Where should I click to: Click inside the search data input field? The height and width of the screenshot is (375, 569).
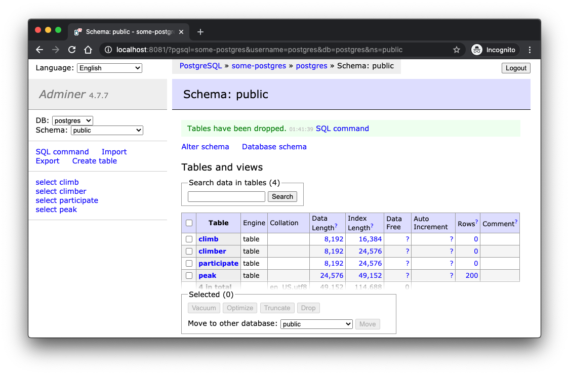tap(226, 196)
